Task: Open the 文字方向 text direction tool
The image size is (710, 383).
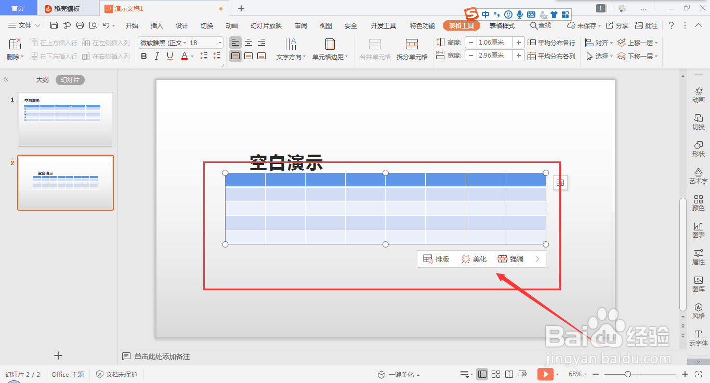Action: pyautogui.click(x=290, y=49)
